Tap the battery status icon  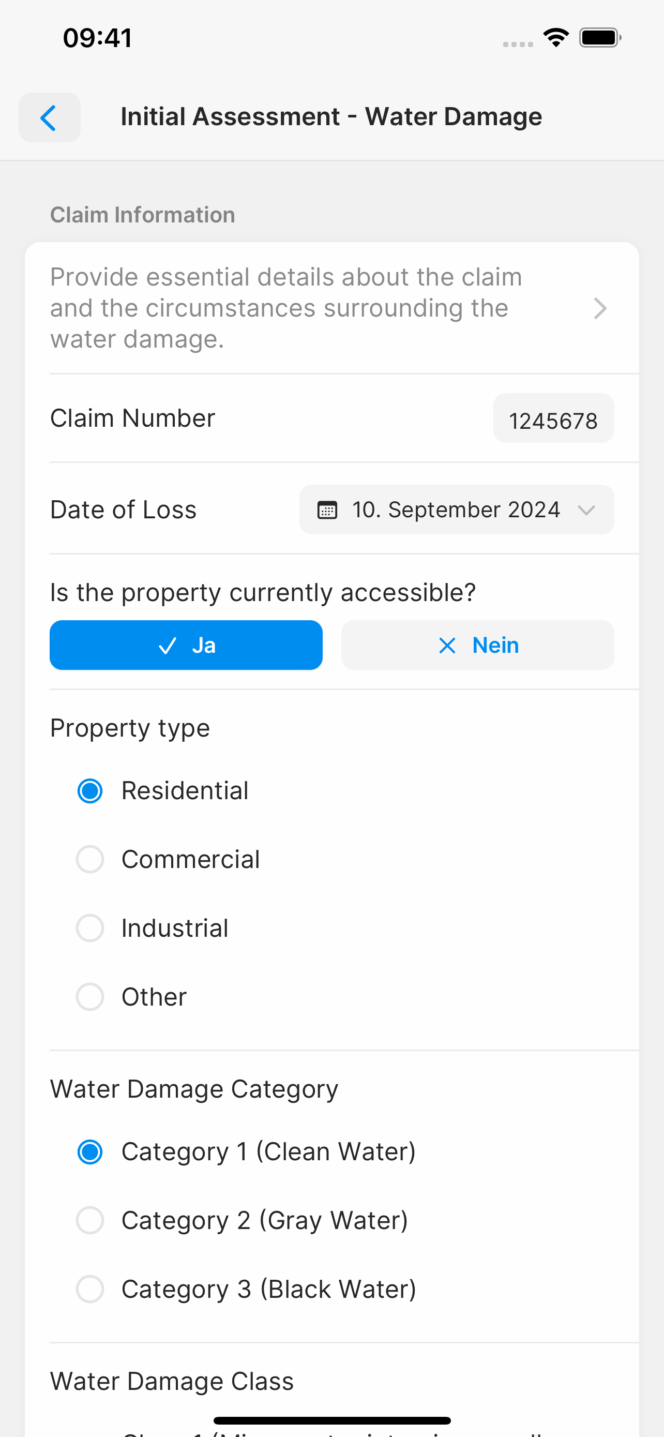click(600, 38)
